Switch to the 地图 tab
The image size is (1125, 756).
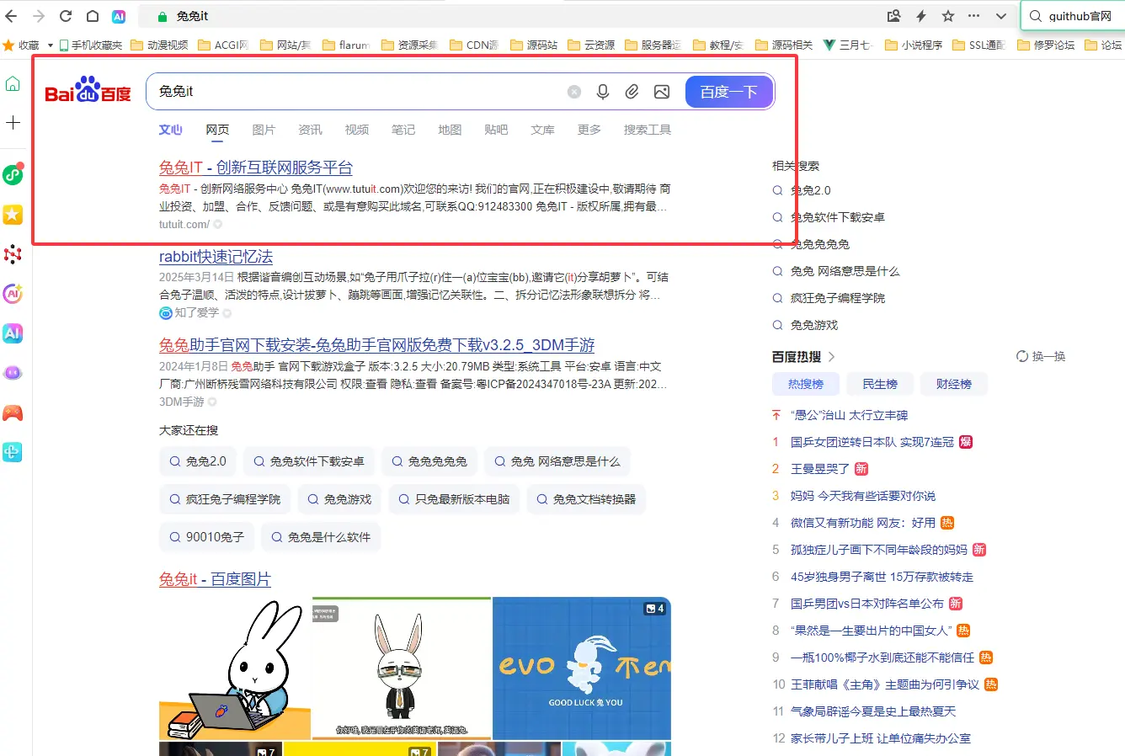(450, 130)
